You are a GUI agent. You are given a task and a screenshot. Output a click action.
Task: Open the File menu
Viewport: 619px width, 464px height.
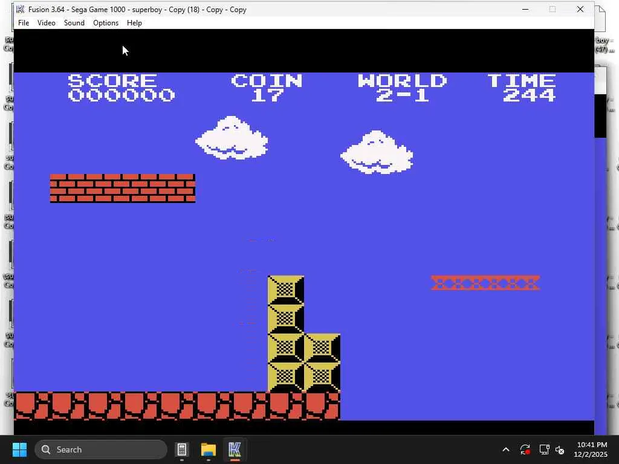[24, 23]
